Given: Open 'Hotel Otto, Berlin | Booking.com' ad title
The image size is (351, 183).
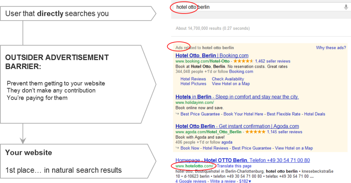Looking at the screenshot, I should (x=212, y=56).
